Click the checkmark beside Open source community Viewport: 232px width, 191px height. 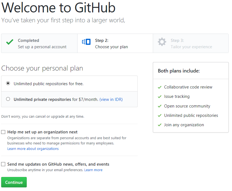160,106
